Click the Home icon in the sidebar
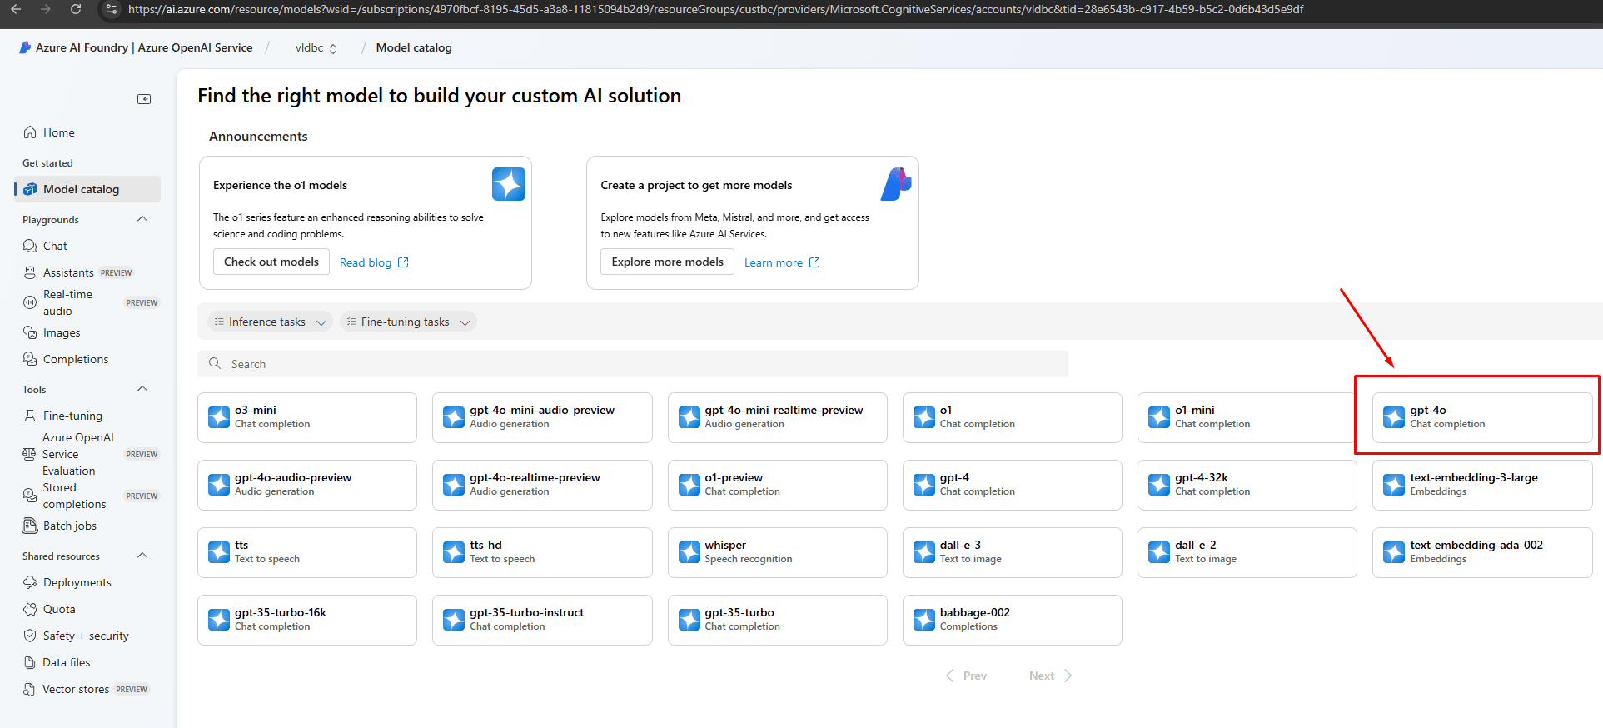The height and width of the screenshot is (728, 1603). click(x=30, y=132)
